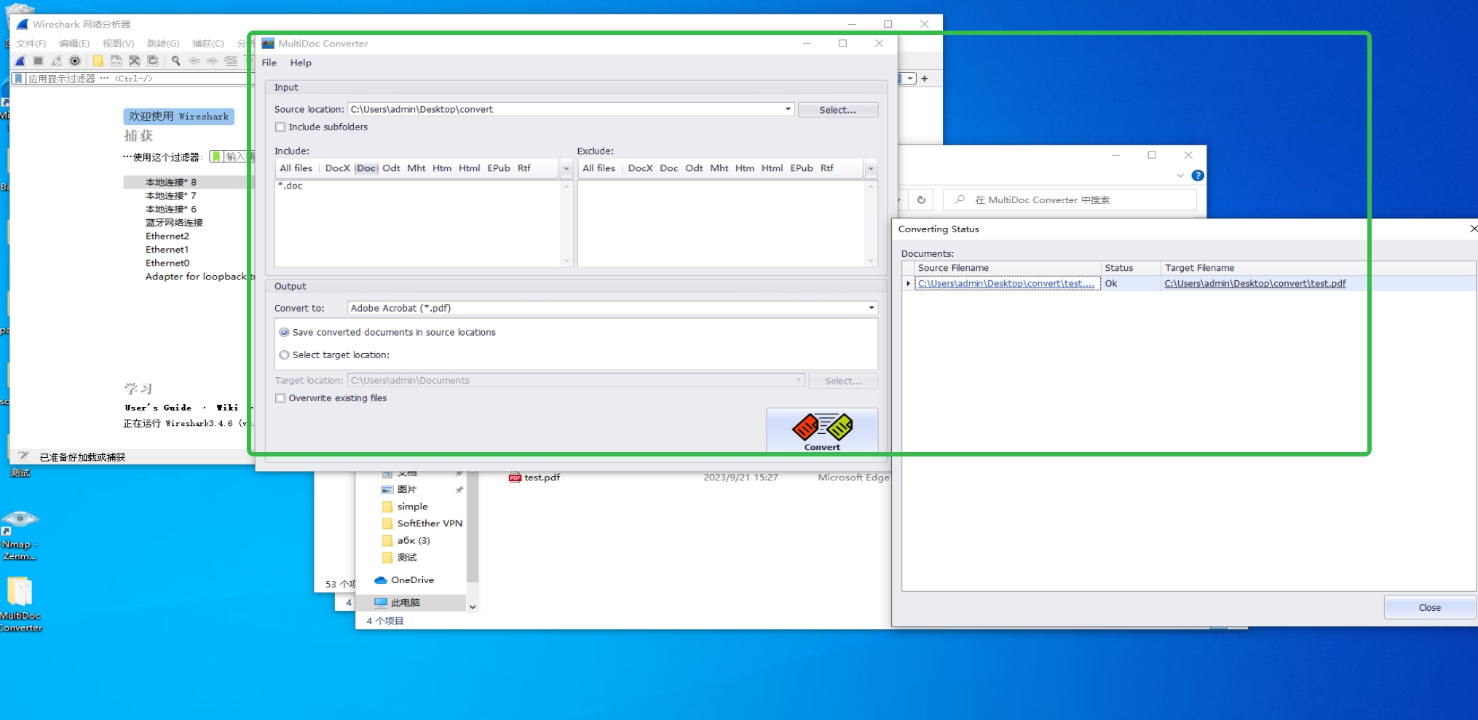Viewport: 1478px width, 720px height.
Task: Select the 蓝牙网络连接 interface in Wireshark
Action: pyautogui.click(x=174, y=223)
